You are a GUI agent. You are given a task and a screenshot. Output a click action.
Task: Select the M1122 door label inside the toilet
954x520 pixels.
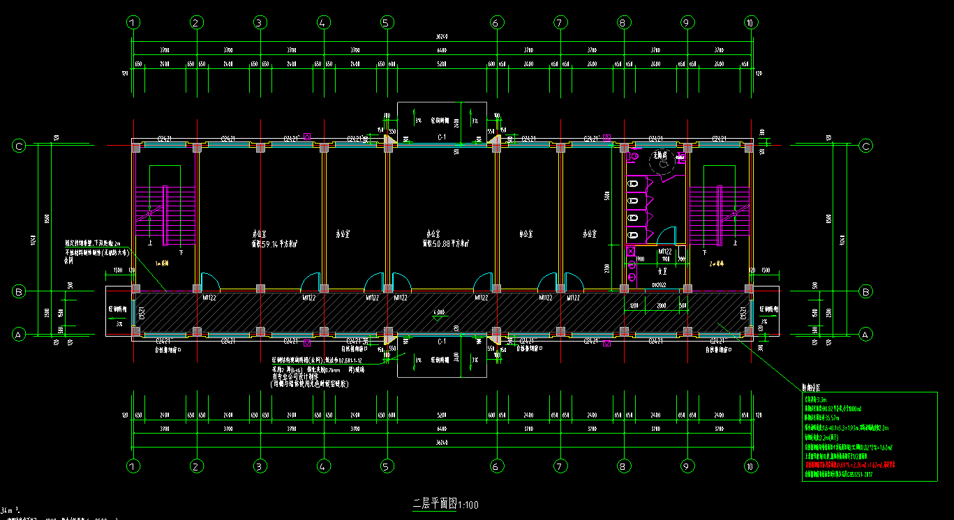tap(664, 251)
